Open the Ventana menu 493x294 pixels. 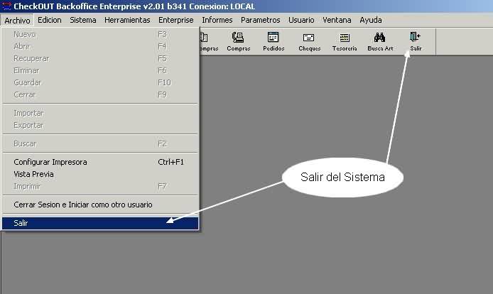(337, 20)
